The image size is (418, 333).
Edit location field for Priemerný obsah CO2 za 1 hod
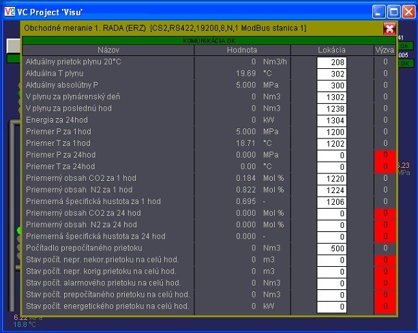(331, 179)
